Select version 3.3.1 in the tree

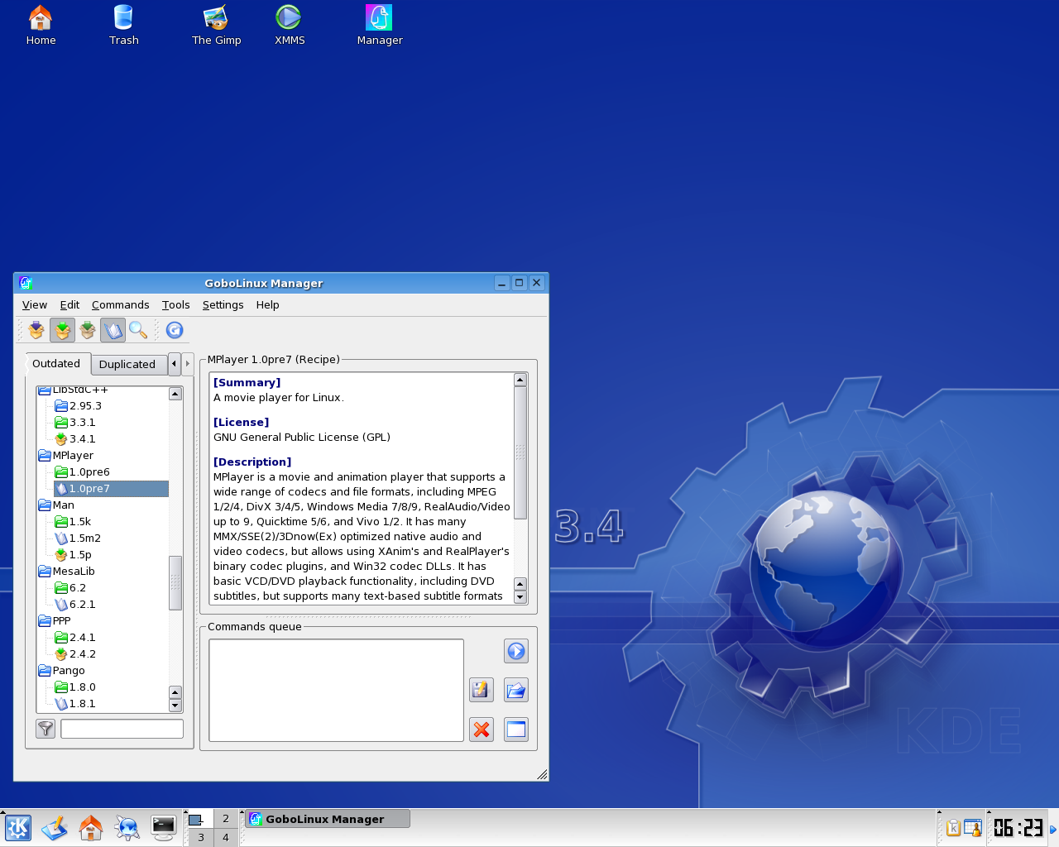pyautogui.click(x=75, y=423)
